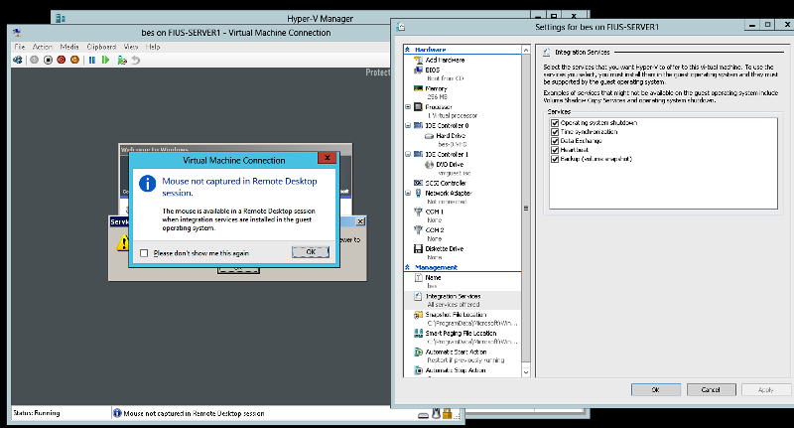Screen dimensions: 794x428
Task: Click the Revert toolbar icon
Action: click(136, 60)
